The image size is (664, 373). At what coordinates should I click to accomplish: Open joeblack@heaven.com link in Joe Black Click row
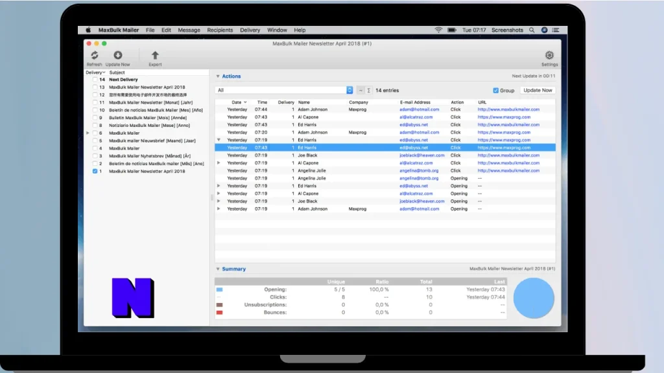[x=421, y=155]
